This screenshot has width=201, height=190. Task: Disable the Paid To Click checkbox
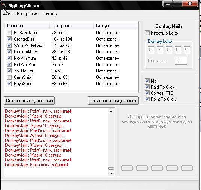(147, 87)
